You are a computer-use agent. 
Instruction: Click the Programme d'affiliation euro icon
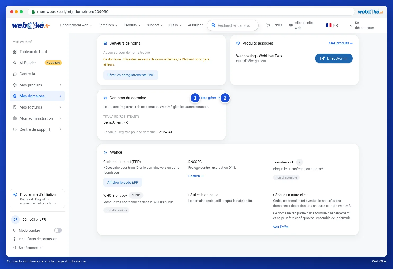point(15,194)
